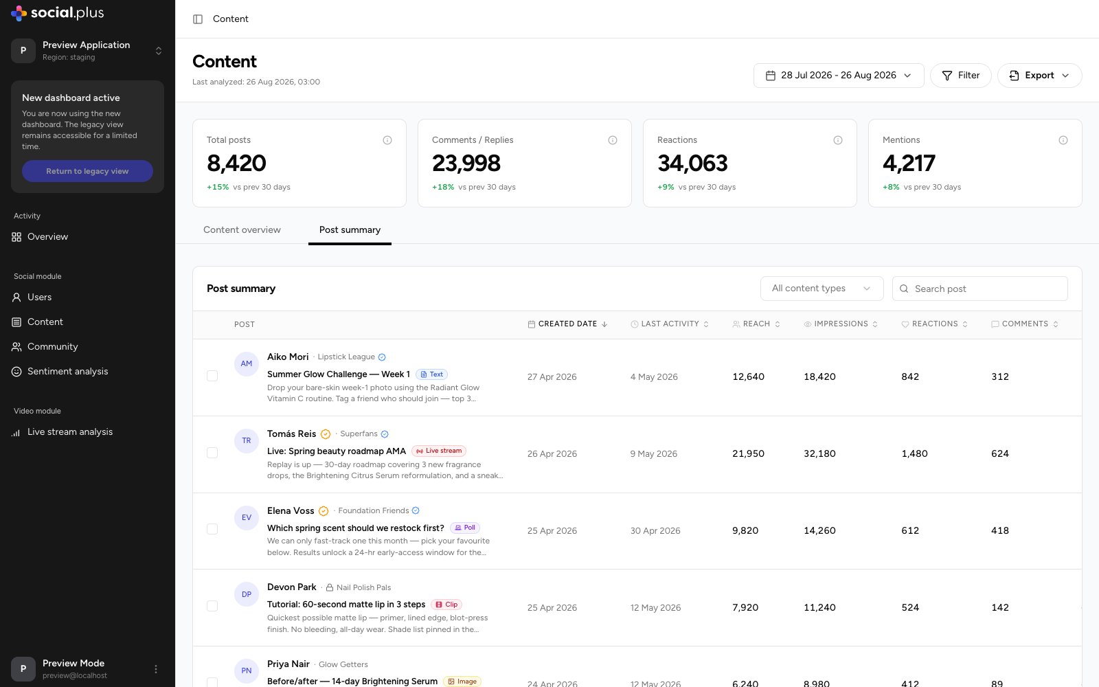Click the funnel icon on Filter
Image resolution: width=1099 pixels, height=687 pixels.
(947, 76)
